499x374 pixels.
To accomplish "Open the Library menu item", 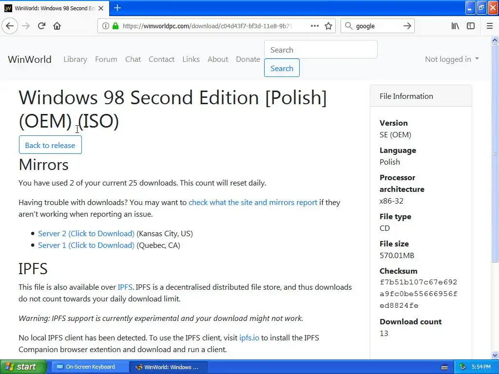I will click(x=75, y=59).
